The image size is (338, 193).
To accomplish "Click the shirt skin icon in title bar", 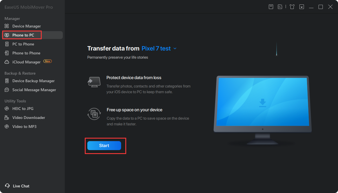I will click(292, 7).
